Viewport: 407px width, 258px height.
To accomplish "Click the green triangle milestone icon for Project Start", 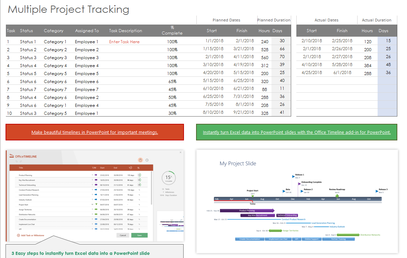I will [x=96, y=204].
